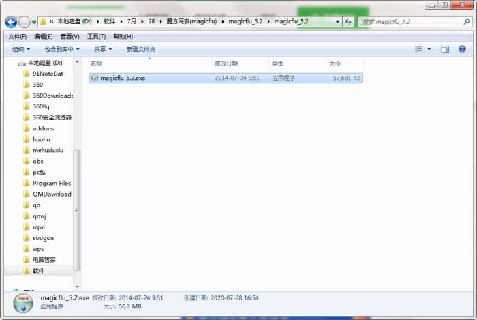477x320 pixels.
Task: Navigate to 本地磁盘 (D:) in address bar
Action: pyautogui.click(x=74, y=21)
